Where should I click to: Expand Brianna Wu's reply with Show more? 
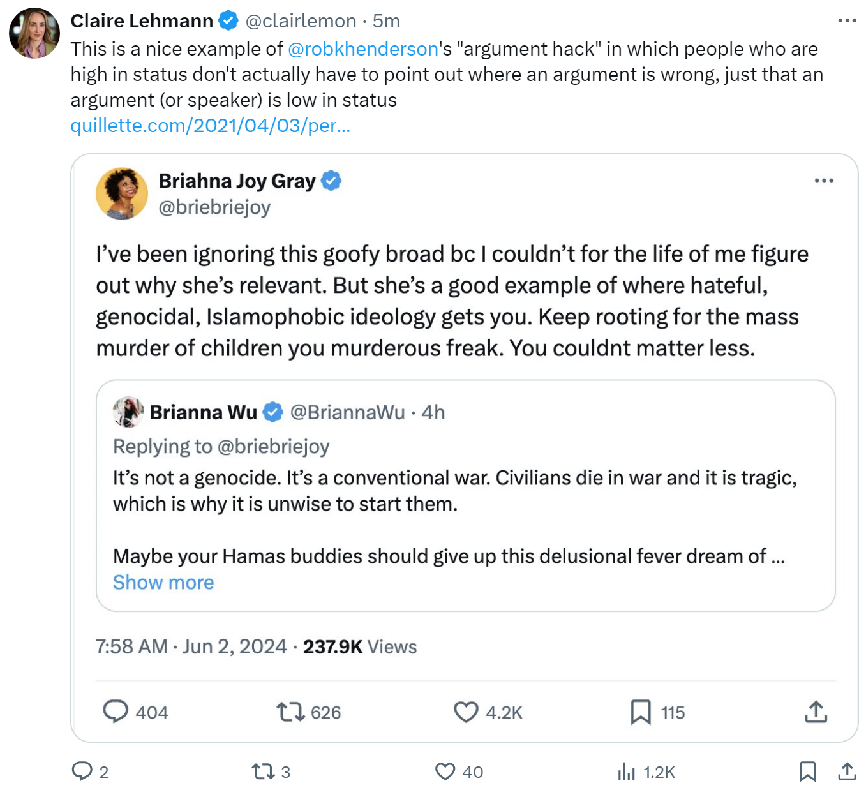click(x=163, y=582)
